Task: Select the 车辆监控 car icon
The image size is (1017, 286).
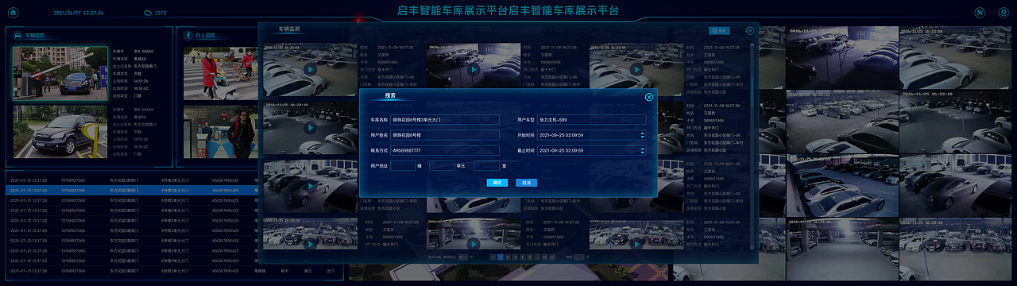Action: point(17,35)
